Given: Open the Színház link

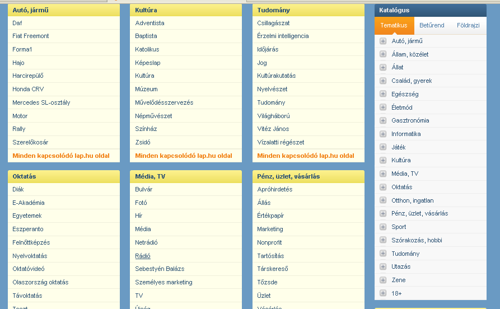Looking at the screenshot, I should 146,129.
